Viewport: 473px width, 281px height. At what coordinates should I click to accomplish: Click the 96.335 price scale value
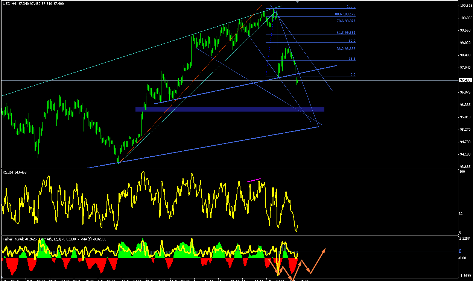[465, 105]
